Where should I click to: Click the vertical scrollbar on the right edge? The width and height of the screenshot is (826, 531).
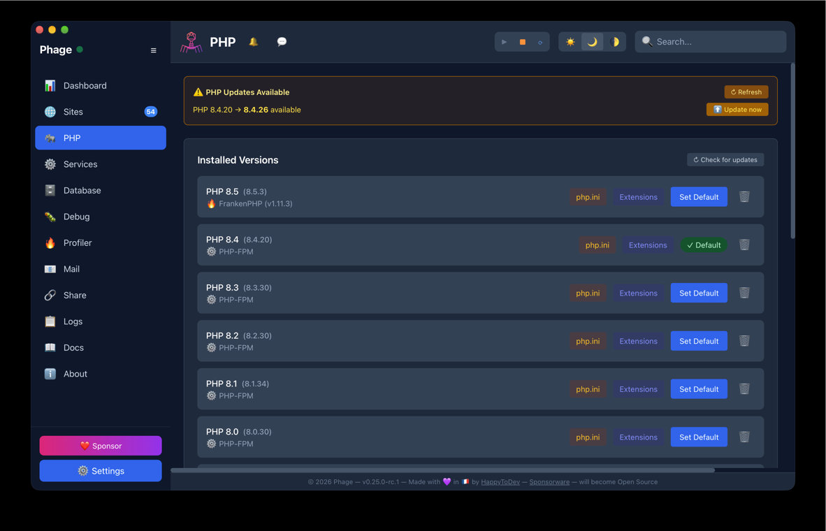(x=792, y=151)
